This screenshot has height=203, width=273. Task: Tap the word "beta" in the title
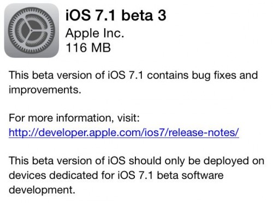pos(137,15)
